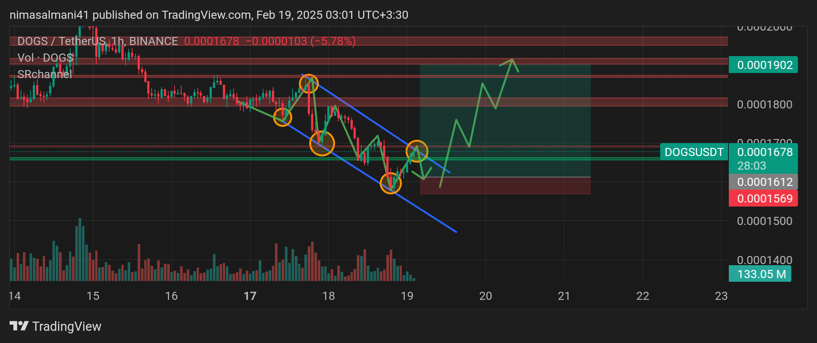Click the DOGS / TetherUS chart title
This screenshot has height=343, width=817.
(x=98, y=41)
